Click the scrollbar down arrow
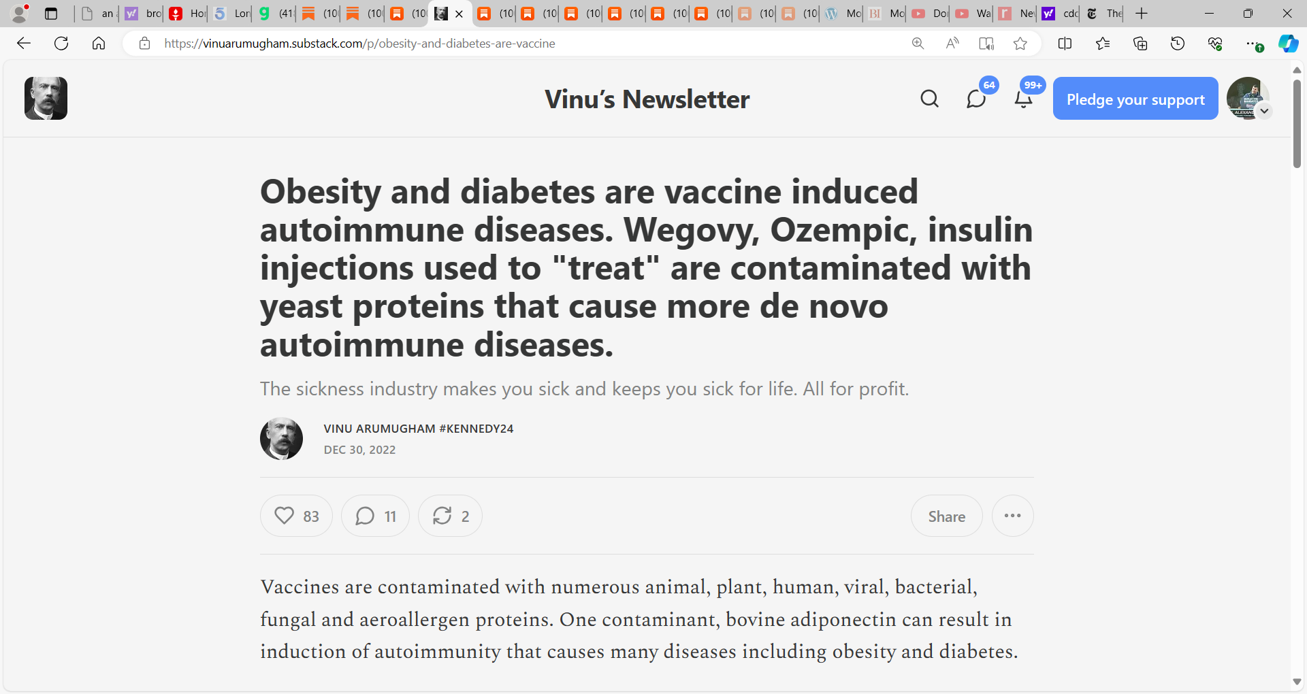 click(x=1297, y=682)
